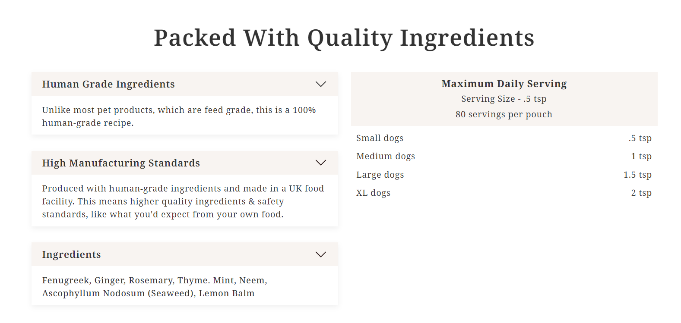Click the UK food facility paragraph
This screenshot has height=323, width=681.
pyautogui.click(x=183, y=201)
